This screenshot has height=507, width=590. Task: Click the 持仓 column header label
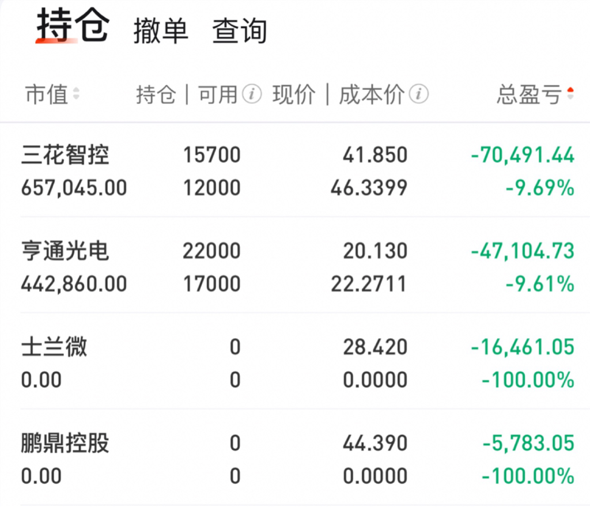[x=156, y=94]
